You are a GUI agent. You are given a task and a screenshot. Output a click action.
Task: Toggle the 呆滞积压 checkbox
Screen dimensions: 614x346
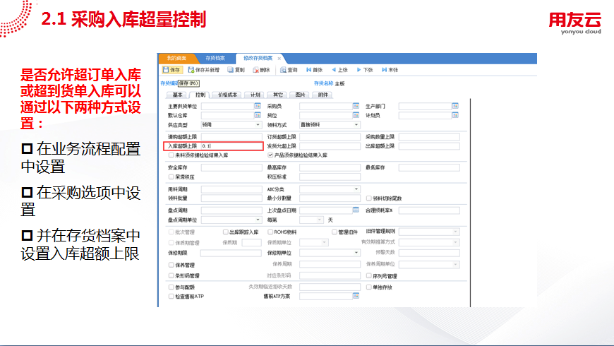click(x=171, y=177)
